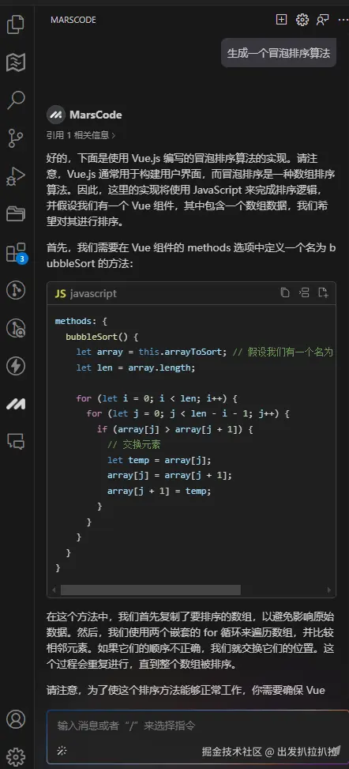The height and width of the screenshot is (769, 349).
Task: Click code line 'let len = array.length;'
Action: pos(135,368)
